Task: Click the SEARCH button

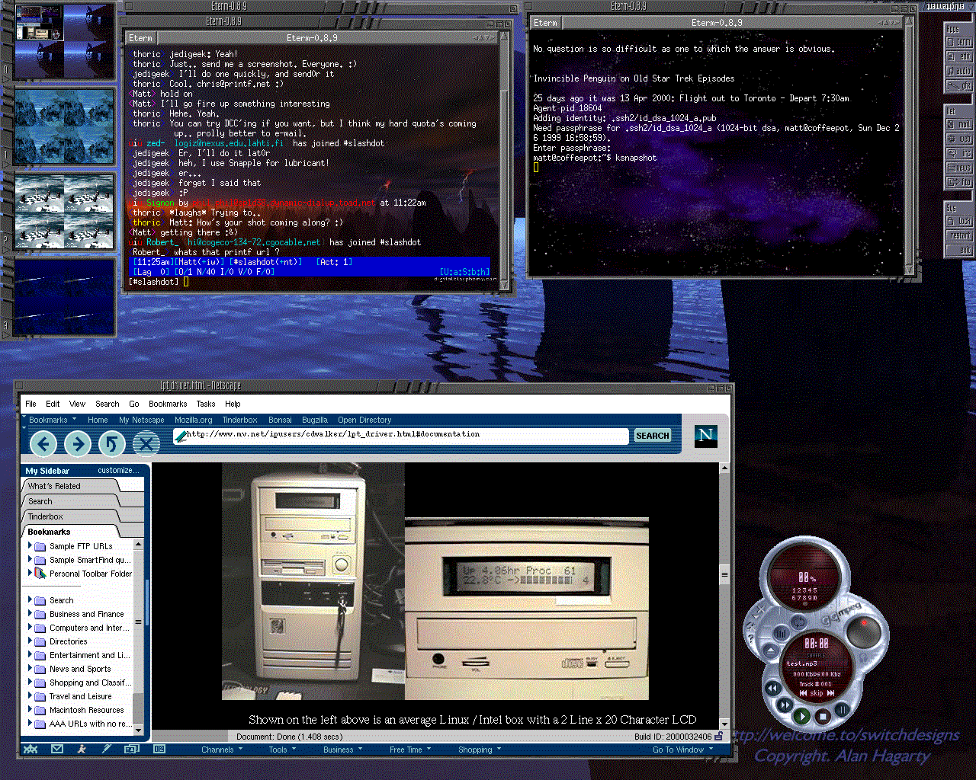Action: tap(653, 436)
